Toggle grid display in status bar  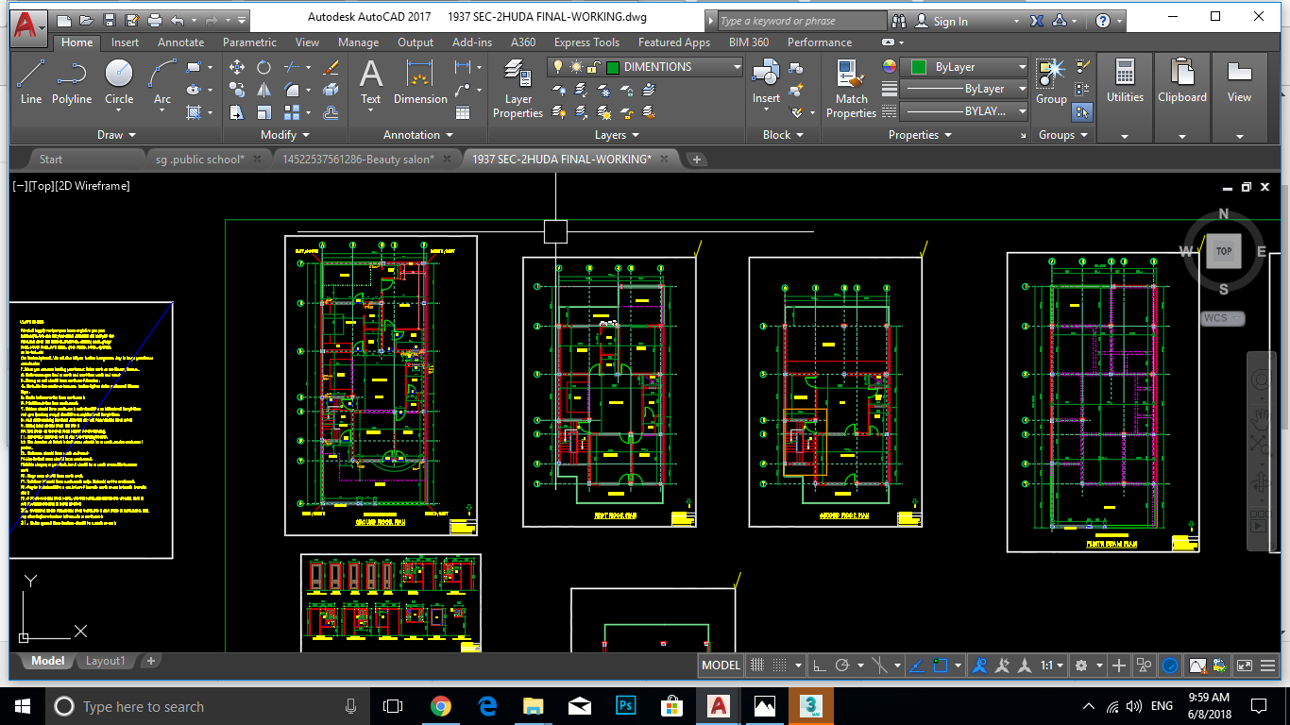(756, 666)
